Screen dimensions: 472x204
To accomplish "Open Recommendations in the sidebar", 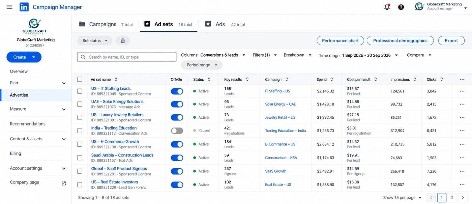I will 28,124.
